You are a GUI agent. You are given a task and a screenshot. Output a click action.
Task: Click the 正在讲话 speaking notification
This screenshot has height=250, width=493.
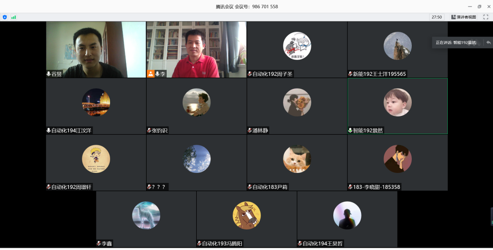[456, 42]
